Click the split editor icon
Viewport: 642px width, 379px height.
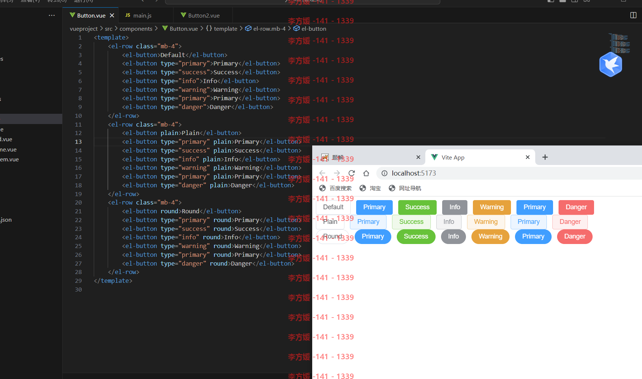633,15
